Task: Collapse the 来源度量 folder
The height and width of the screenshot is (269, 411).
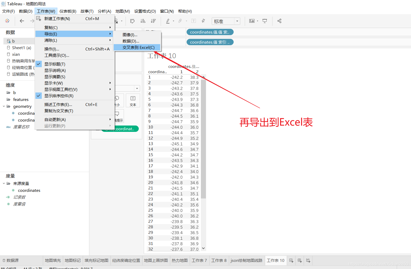Action: pos(4,183)
